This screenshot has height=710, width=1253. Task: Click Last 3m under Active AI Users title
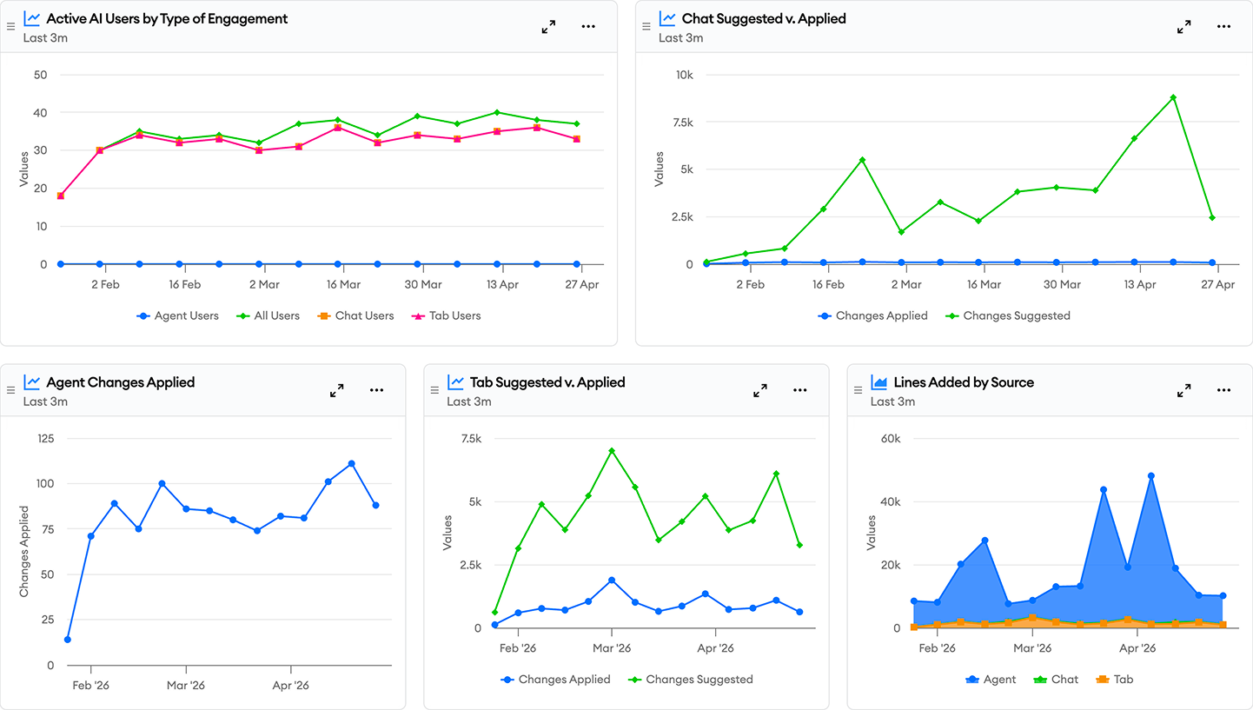click(x=46, y=37)
